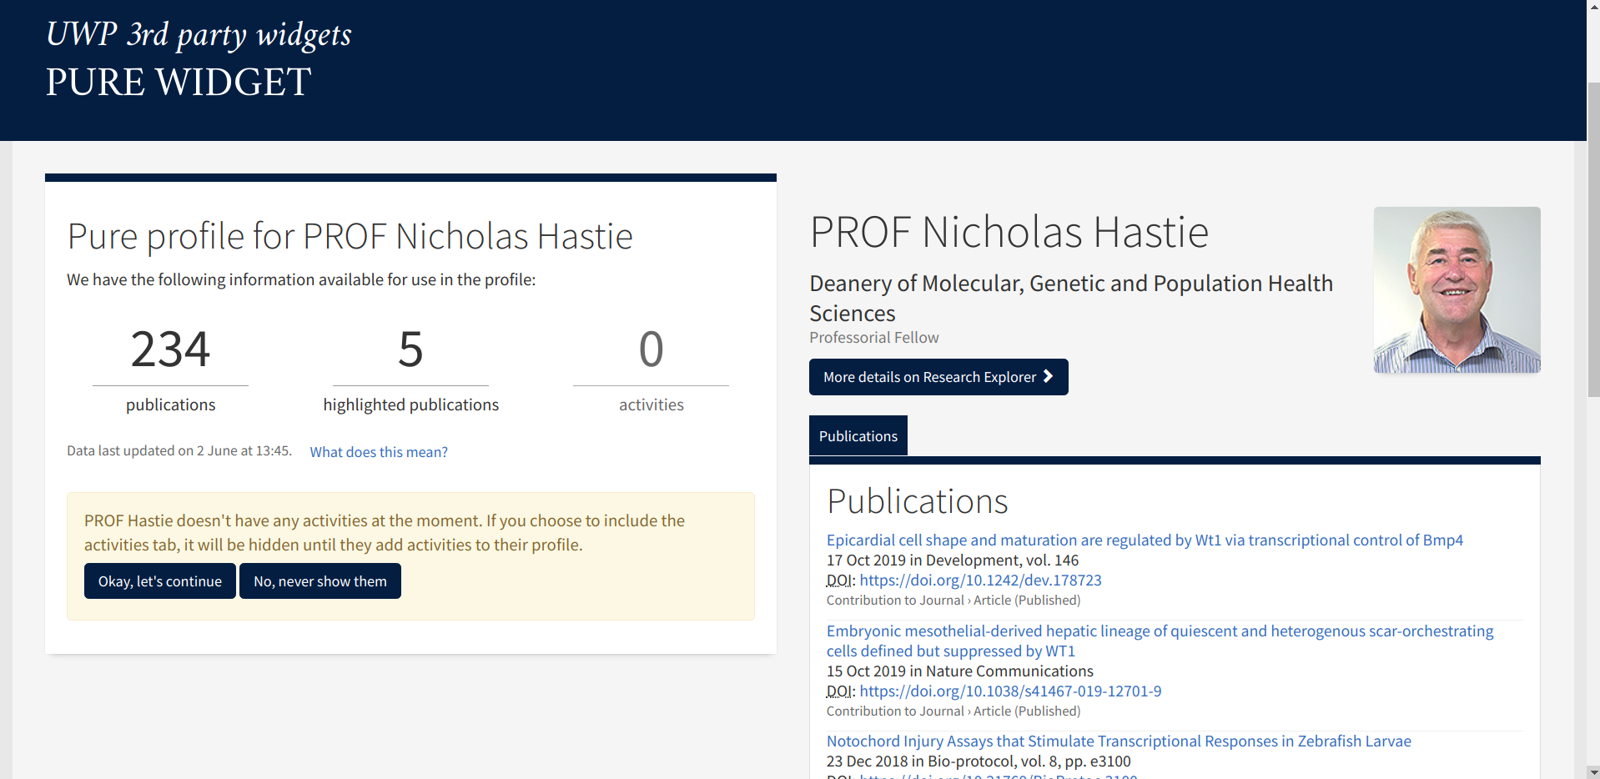Click the chevron arrow on Research Explorer button
The height and width of the screenshot is (779, 1600).
click(x=1048, y=377)
